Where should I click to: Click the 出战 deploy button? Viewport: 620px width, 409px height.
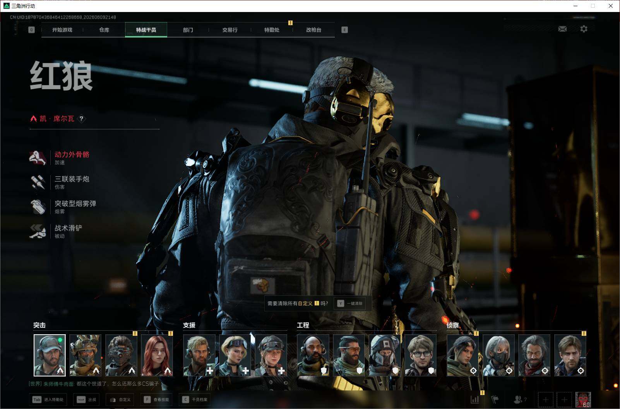point(86,399)
